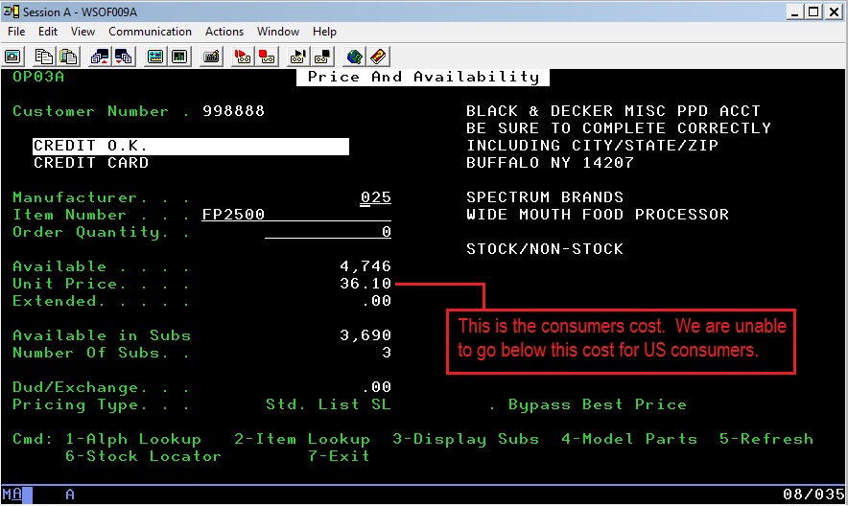Screen dimensions: 848x506
Task: Click the Paste clipboard icon
Action: pyautogui.click(x=68, y=57)
